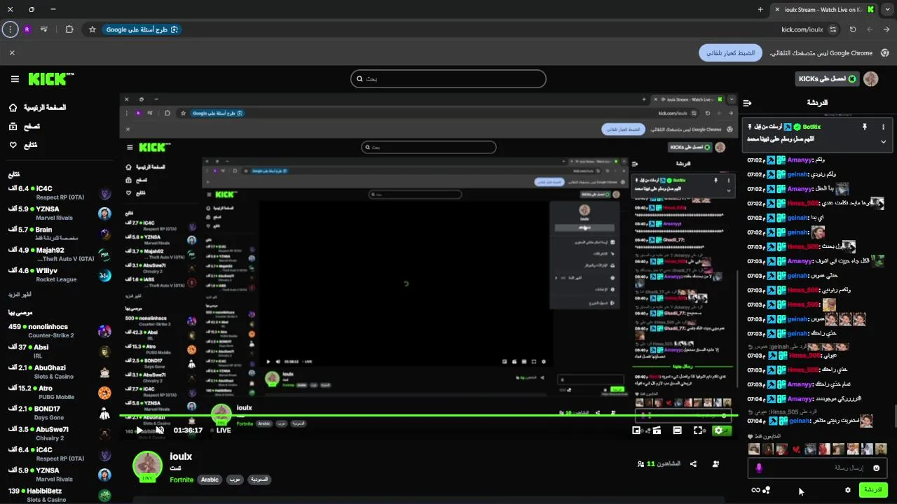Screen dimensions: 897x504
Task: Play or pause the stream video
Action: click(139, 430)
